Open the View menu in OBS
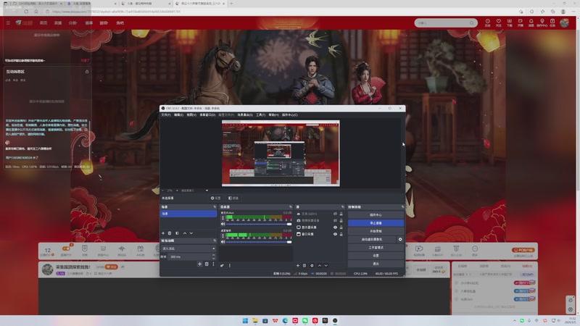580x326 pixels. 191,115
